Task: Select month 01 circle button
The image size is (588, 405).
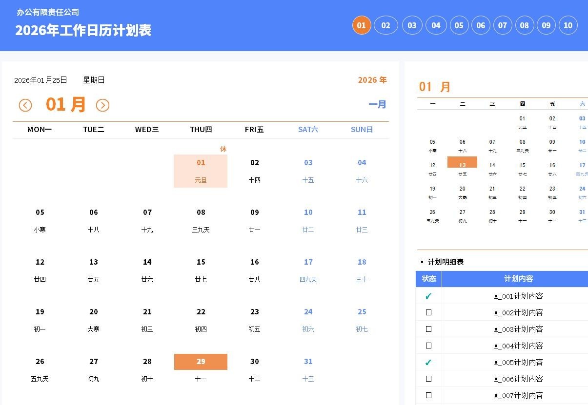Action: click(362, 25)
